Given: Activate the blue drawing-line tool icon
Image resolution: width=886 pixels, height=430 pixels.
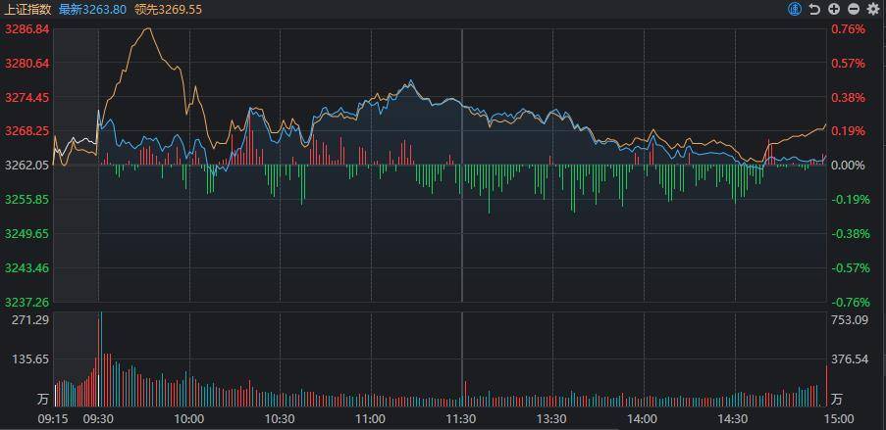Looking at the screenshot, I should [x=795, y=9].
